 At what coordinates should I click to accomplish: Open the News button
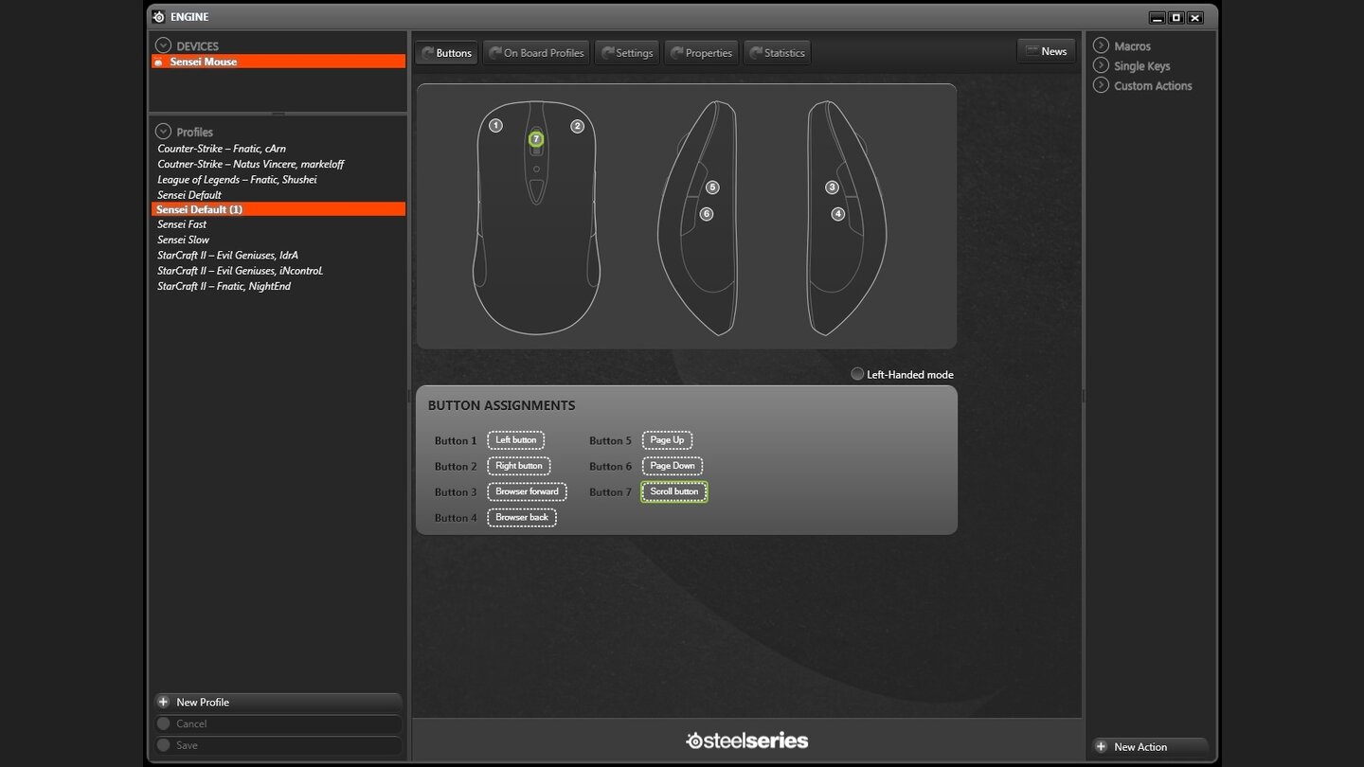pos(1046,51)
